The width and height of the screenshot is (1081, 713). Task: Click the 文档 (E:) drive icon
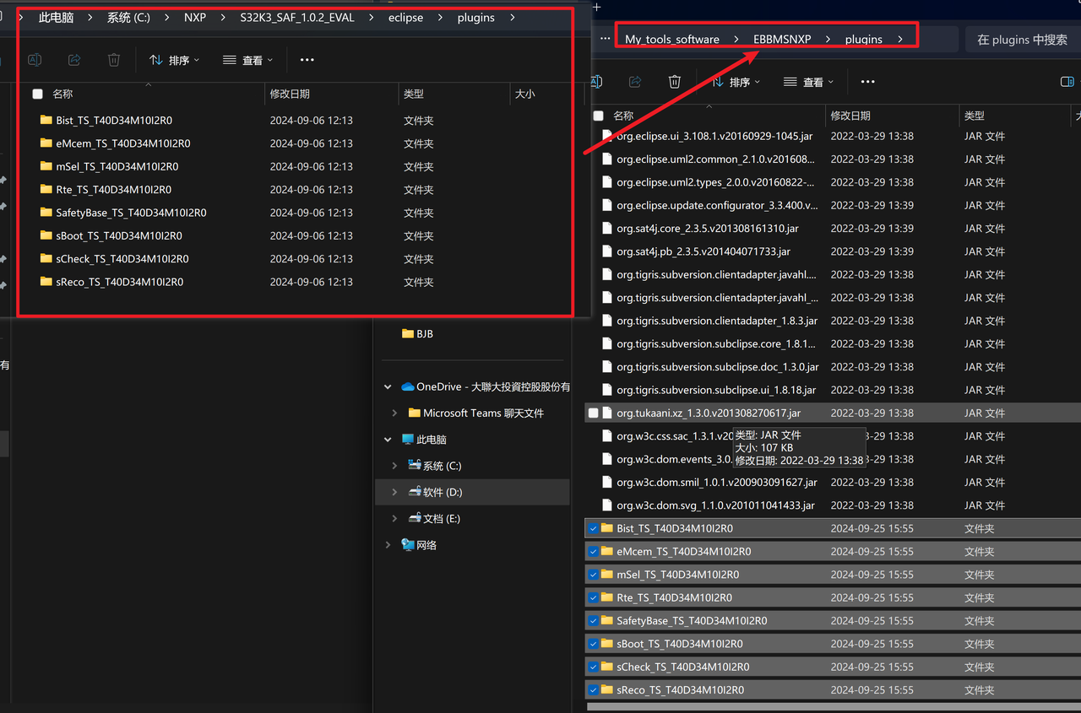click(x=414, y=518)
